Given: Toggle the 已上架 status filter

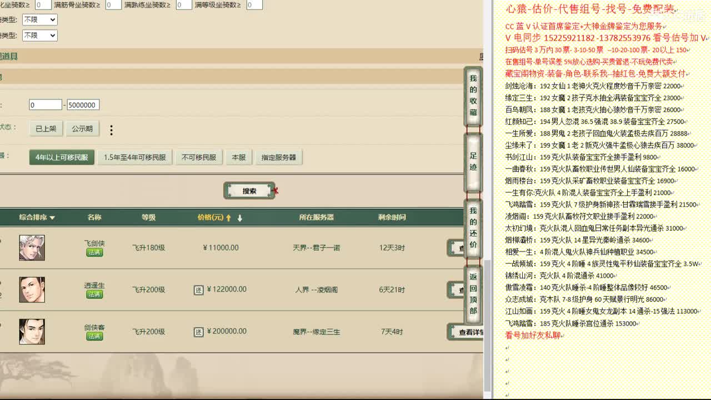Looking at the screenshot, I should tap(46, 128).
